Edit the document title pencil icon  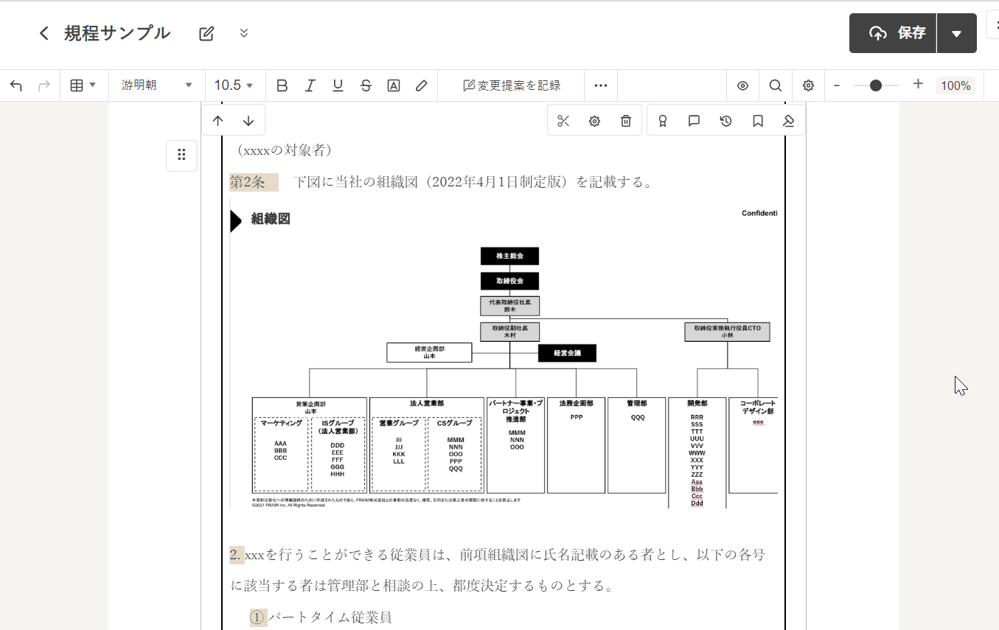pyautogui.click(x=206, y=33)
